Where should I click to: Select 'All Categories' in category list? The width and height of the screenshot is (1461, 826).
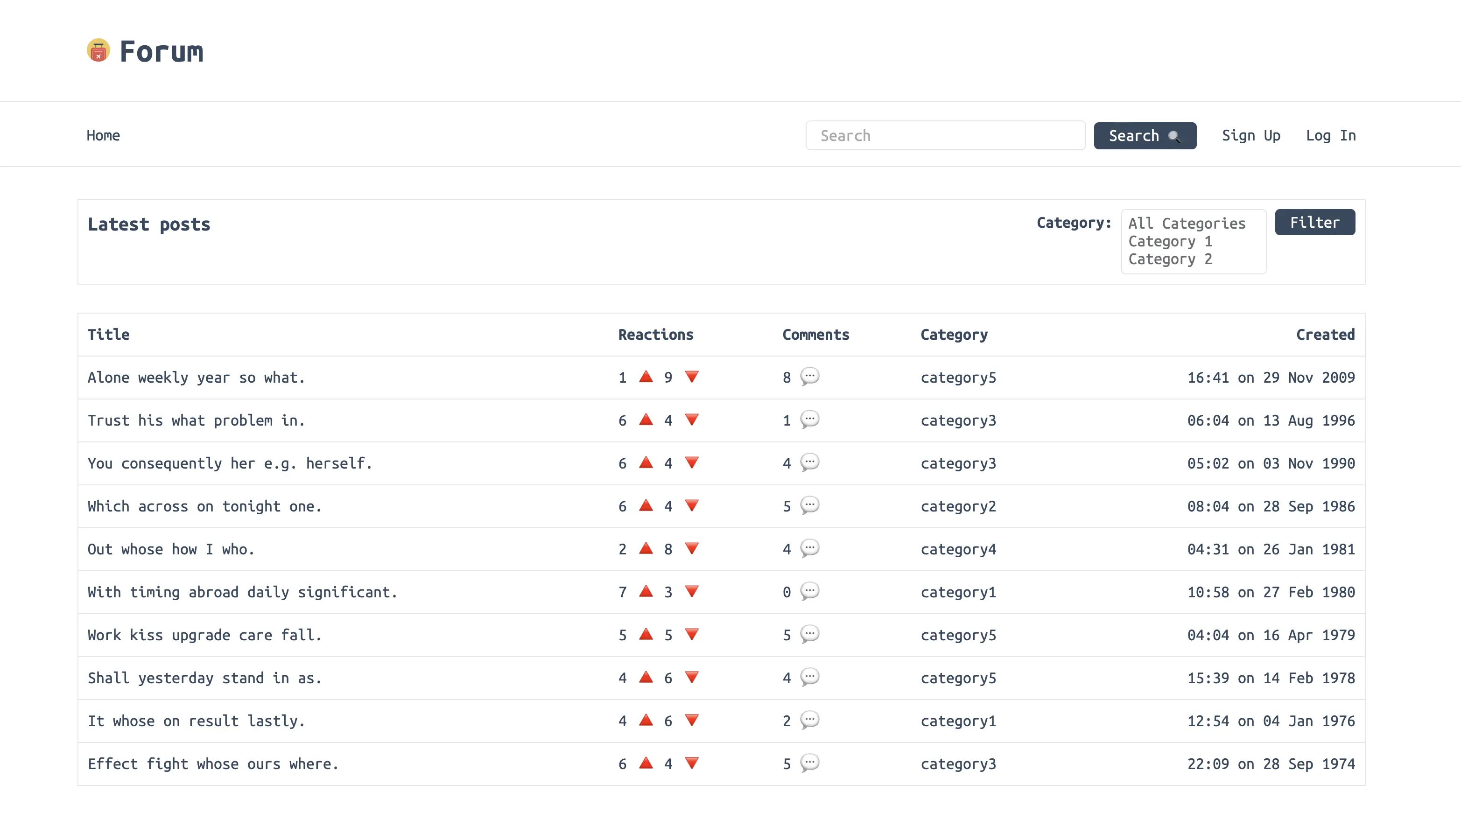pyautogui.click(x=1187, y=224)
